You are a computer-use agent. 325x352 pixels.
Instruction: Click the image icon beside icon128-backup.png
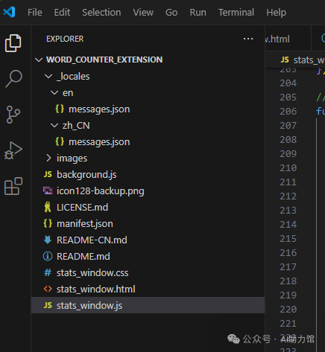(x=48, y=191)
